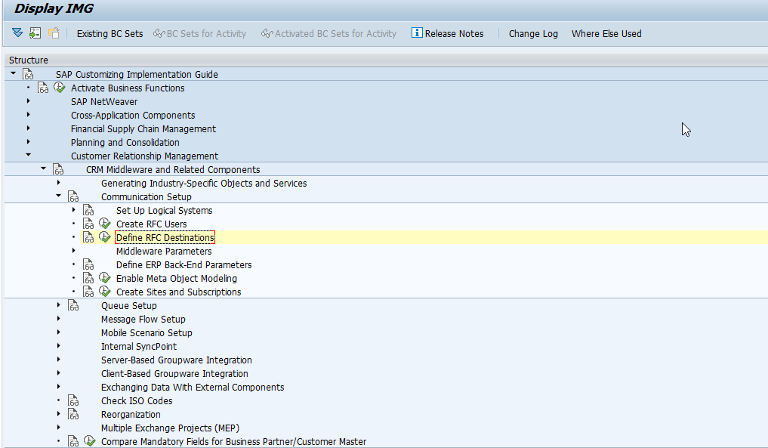Collapse the Communication Setup node
Image resolution: width=768 pixels, height=448 pixels.
(59, 196)
